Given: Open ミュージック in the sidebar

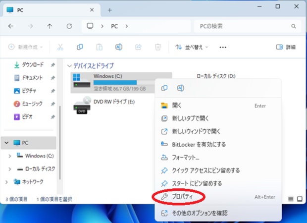Looking at the screenshot, I should pos(28,104).
